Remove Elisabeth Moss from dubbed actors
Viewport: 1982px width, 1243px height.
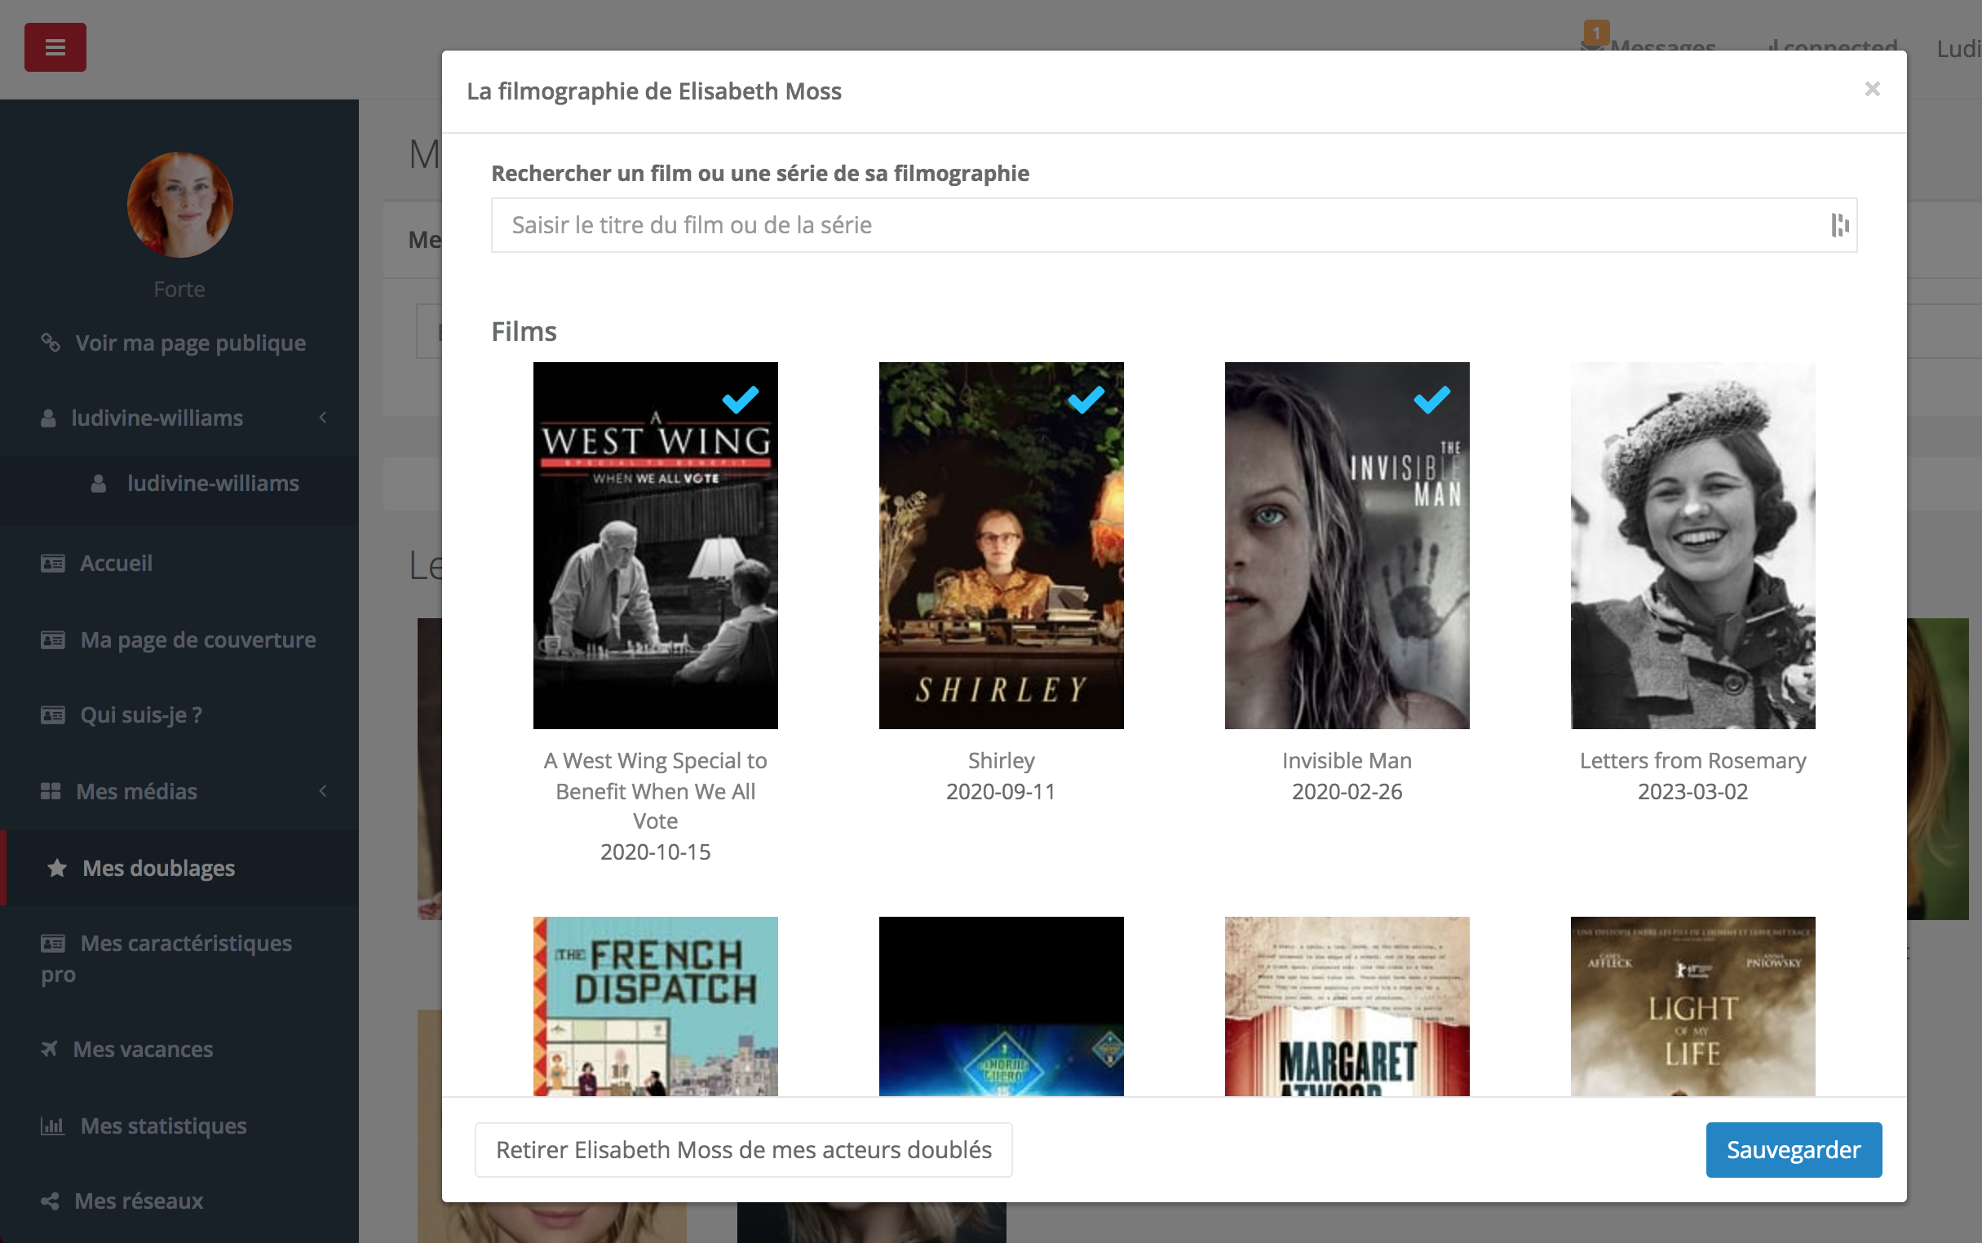743,1149
